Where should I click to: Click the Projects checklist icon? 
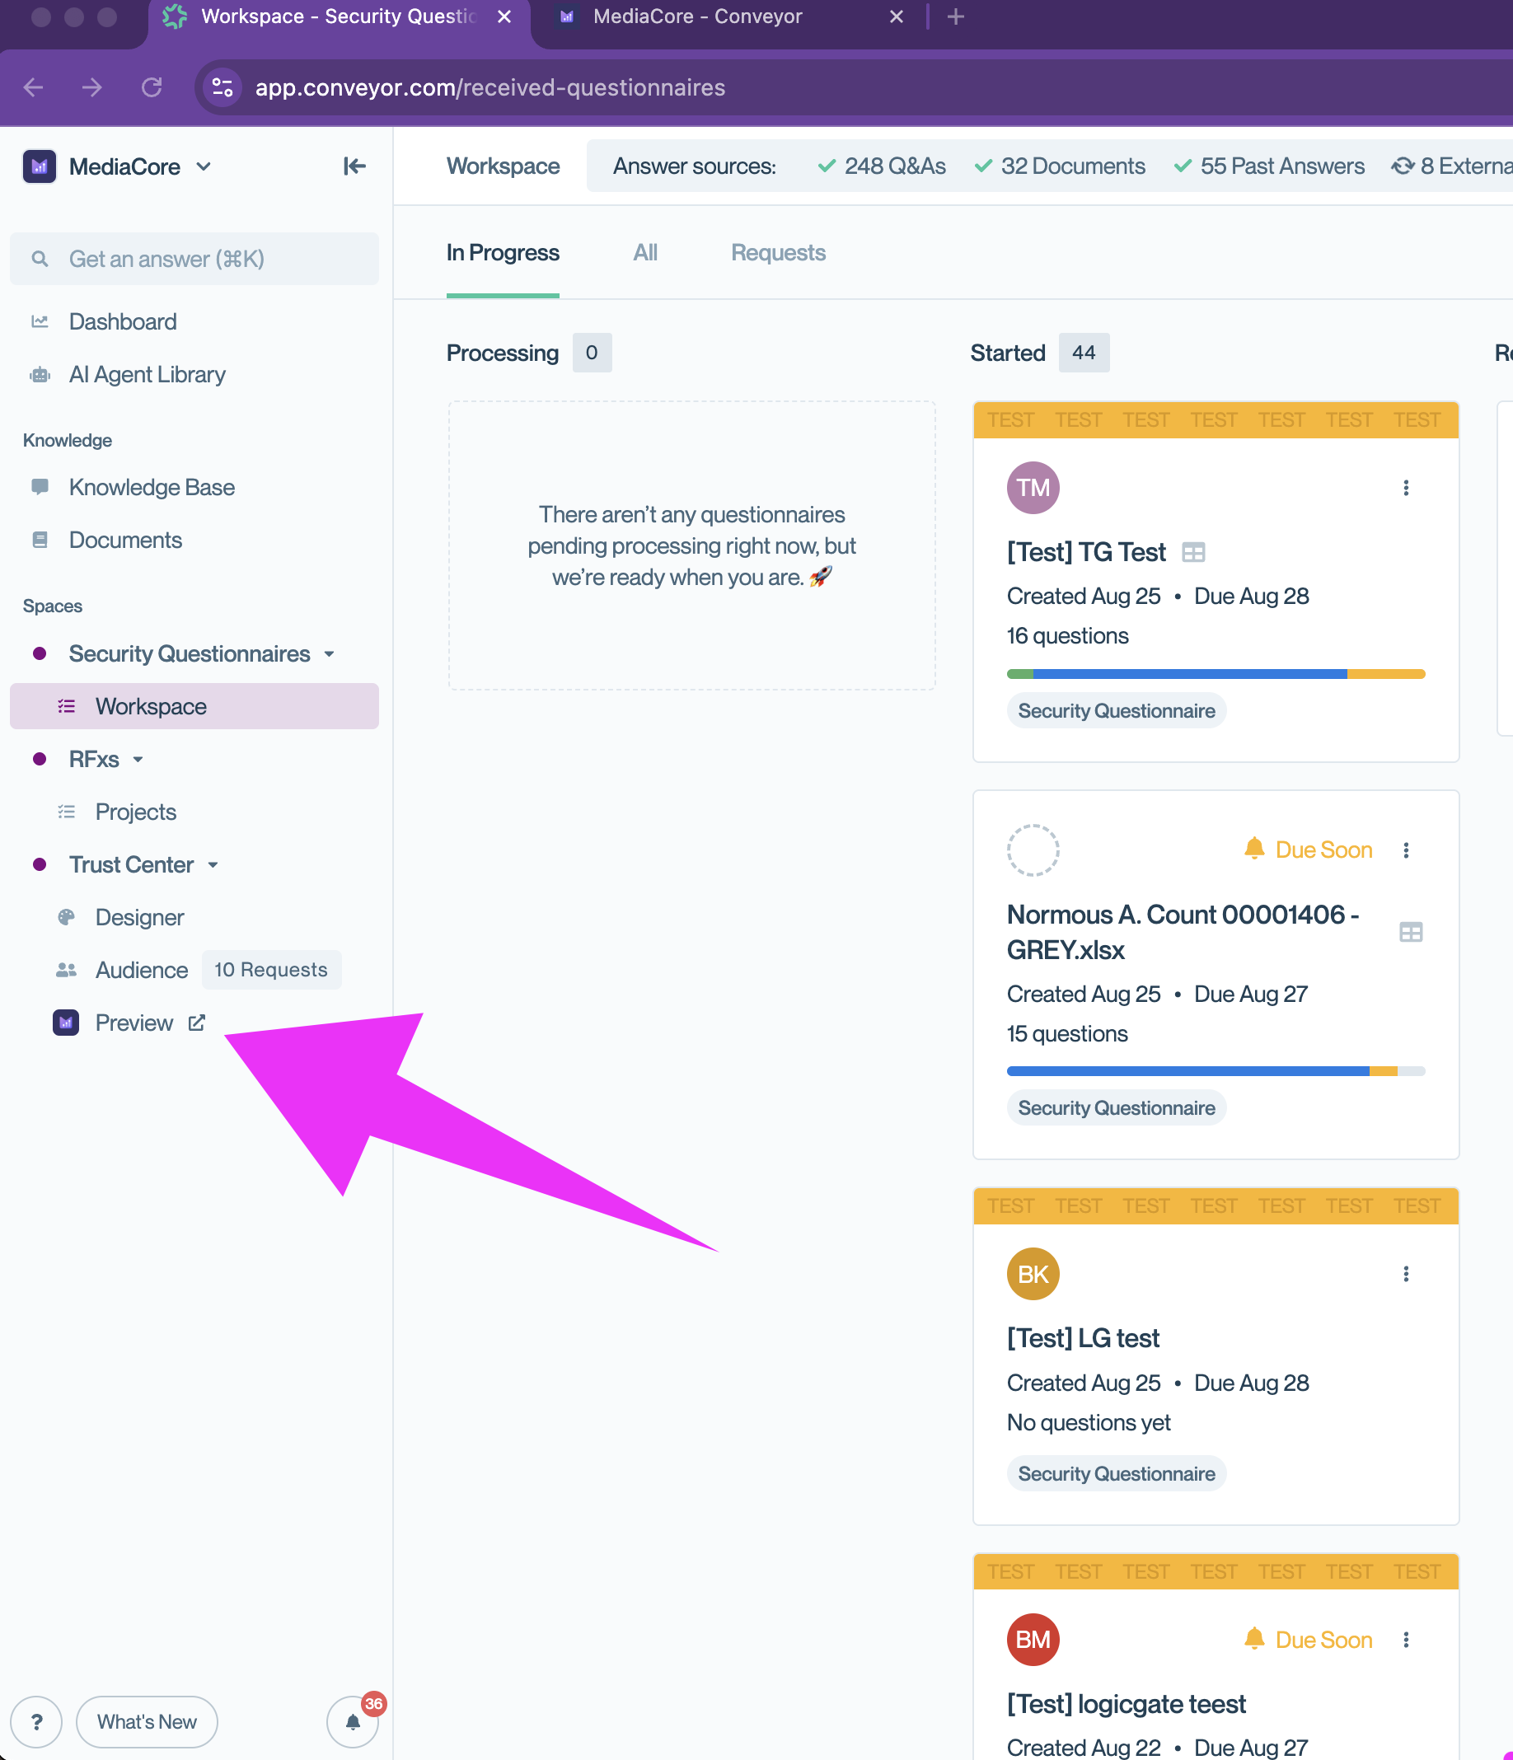pyautogui.click(x=66, y=812)
